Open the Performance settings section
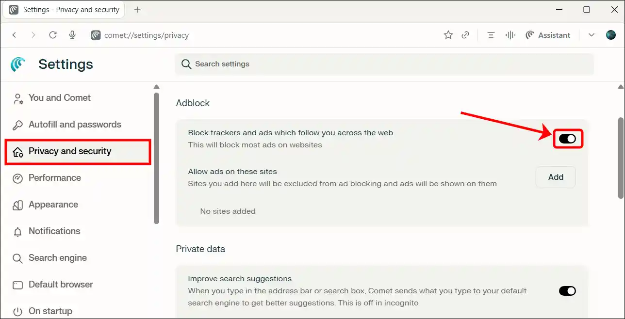This screenshot has height=319, width=625. (x=54, y=178)
